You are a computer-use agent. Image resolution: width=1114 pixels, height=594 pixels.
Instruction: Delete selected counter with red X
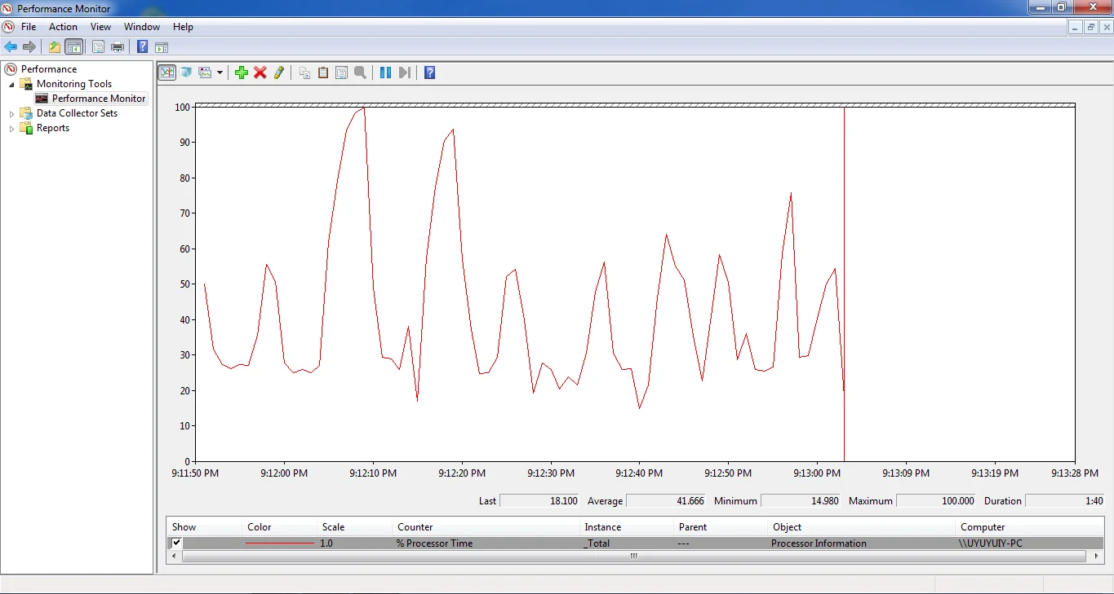tap(260, 73)
